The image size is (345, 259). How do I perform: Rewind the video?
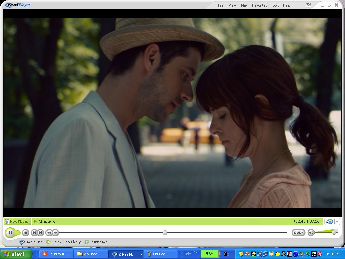coord(49,233)
